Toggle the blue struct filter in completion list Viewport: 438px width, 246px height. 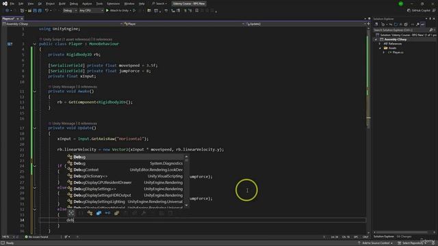[x=99, y=213]
